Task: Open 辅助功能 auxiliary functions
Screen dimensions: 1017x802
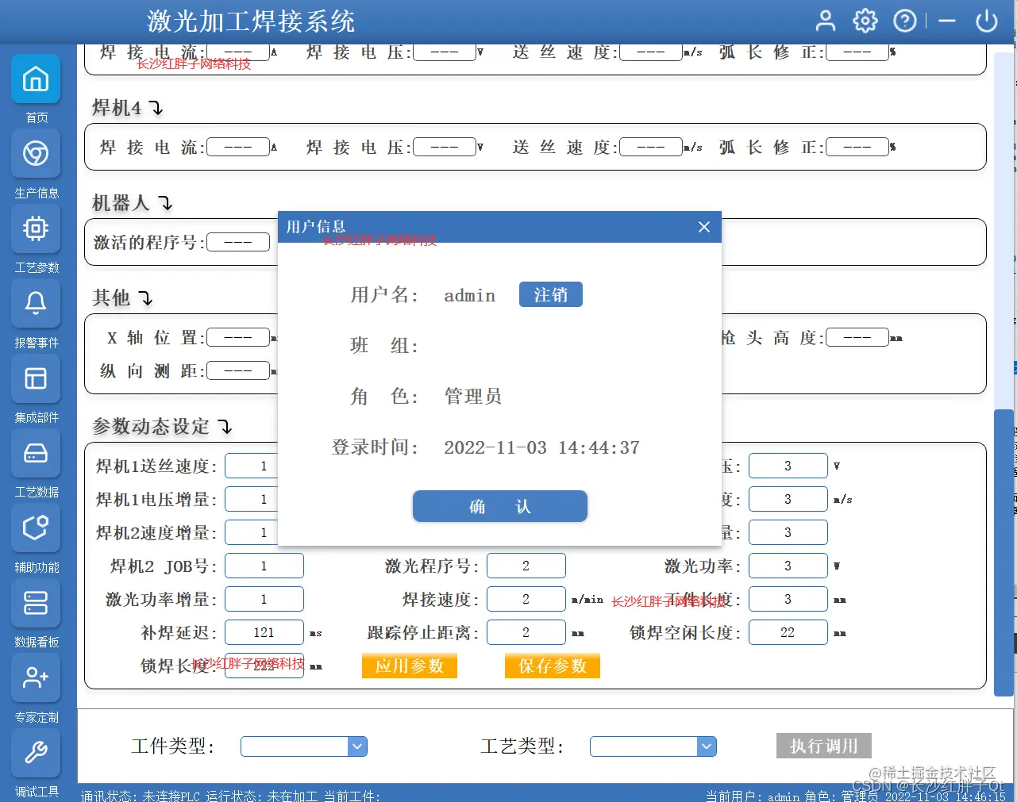Action: [36, 528]
